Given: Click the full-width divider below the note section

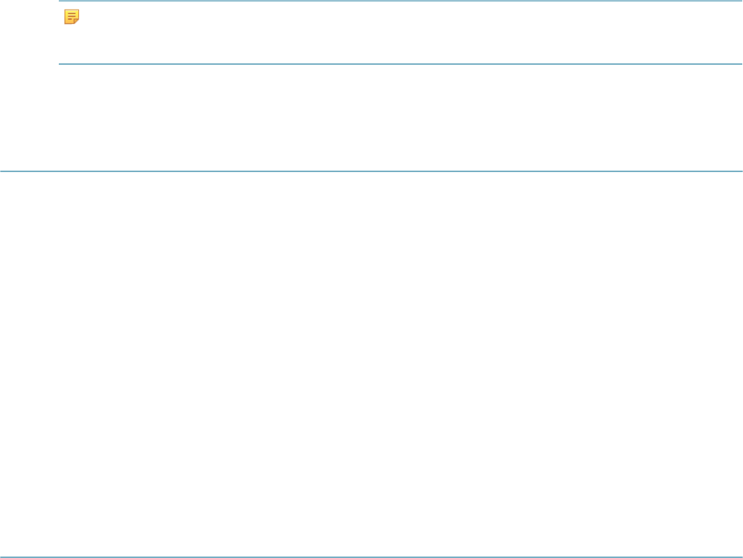Looking at the screenshot, I should 371,171.
